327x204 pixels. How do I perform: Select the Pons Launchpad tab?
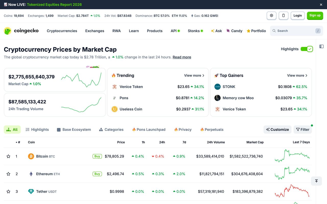(149, 130)
